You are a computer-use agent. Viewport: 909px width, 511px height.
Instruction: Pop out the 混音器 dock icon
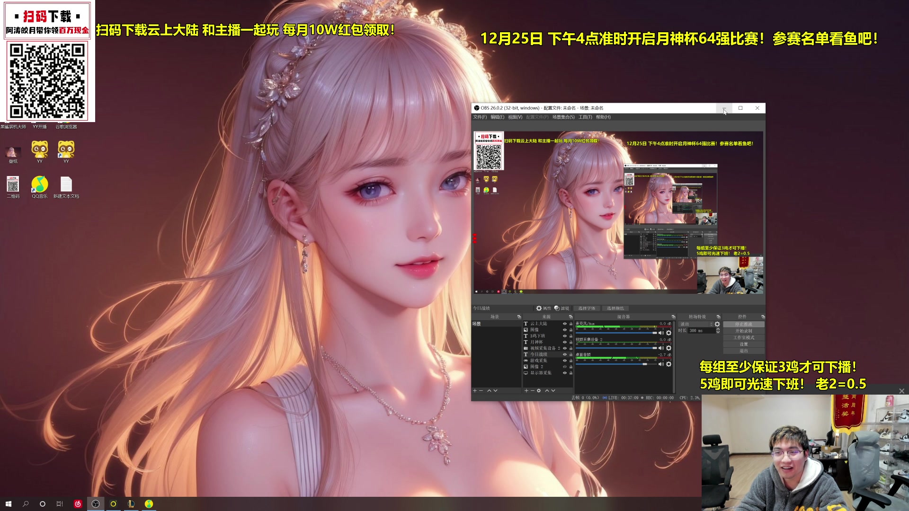[x=673, y=317]
